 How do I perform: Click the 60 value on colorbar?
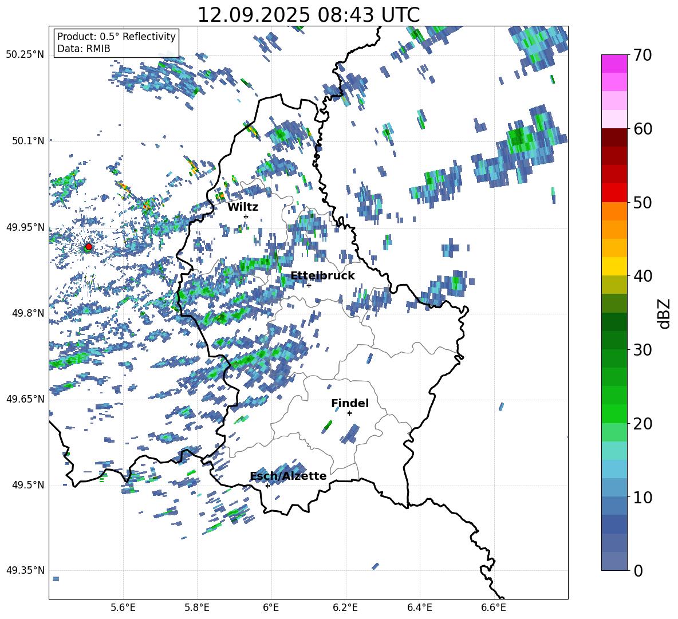tap(642, 129)
